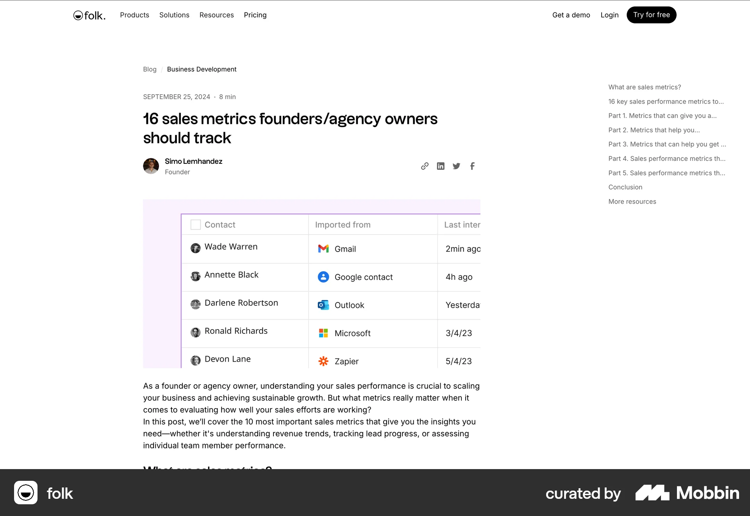
Task: Share the article on Facebook
Action: (x=472, y=166)
